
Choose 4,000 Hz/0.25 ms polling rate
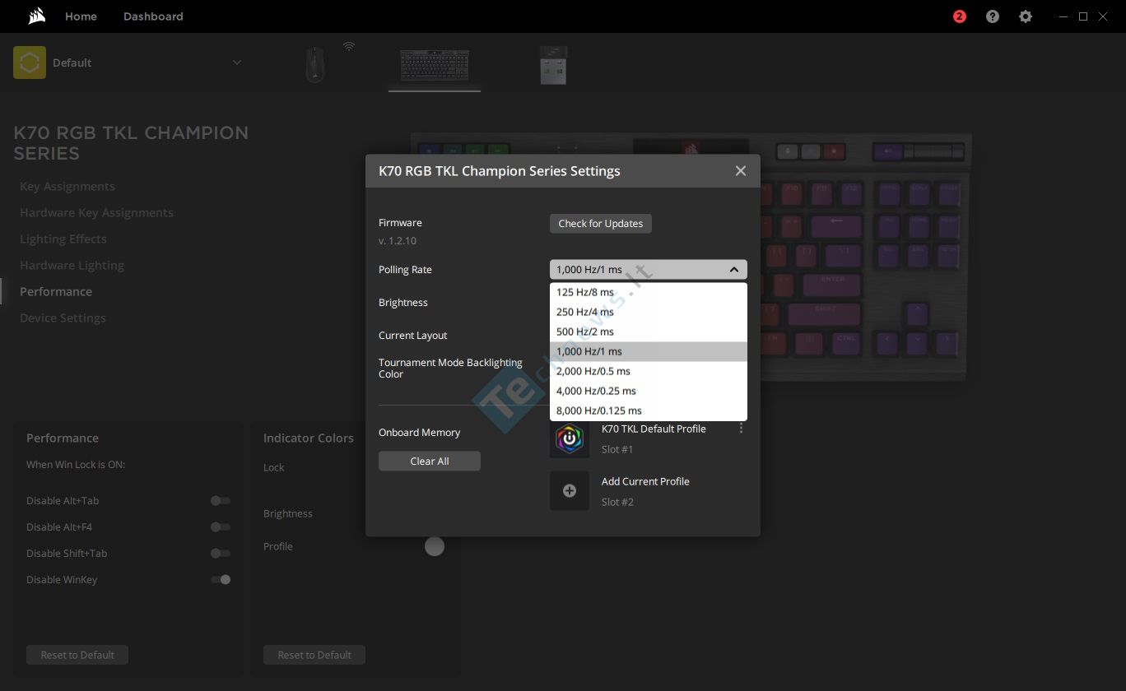pyautogui.click(x=649, y=392)
